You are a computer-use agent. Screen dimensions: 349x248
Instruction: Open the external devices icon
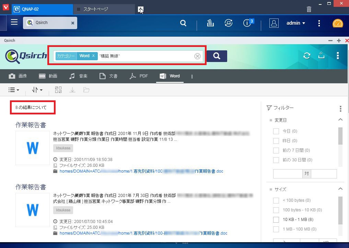(229, 23)
